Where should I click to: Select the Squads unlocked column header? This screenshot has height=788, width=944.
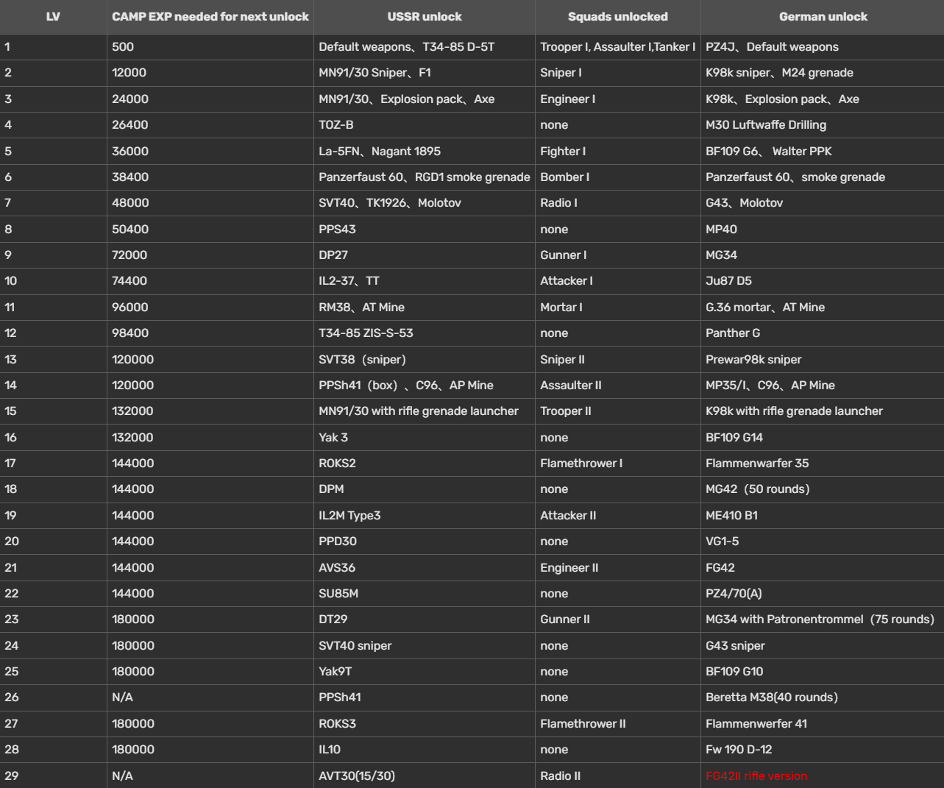tap(618, 16)
